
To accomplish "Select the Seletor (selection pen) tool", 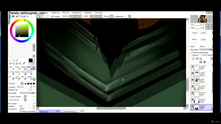I will (x=30, y=78).
